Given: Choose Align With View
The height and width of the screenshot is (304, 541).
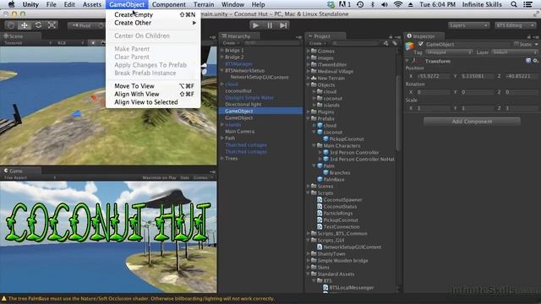Looking at the screenshot, I should (153, 94).
